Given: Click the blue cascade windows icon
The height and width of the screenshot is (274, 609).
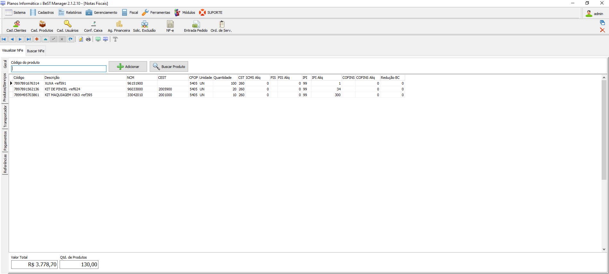Looking at the screenshot, I should (x=602, y=23).
